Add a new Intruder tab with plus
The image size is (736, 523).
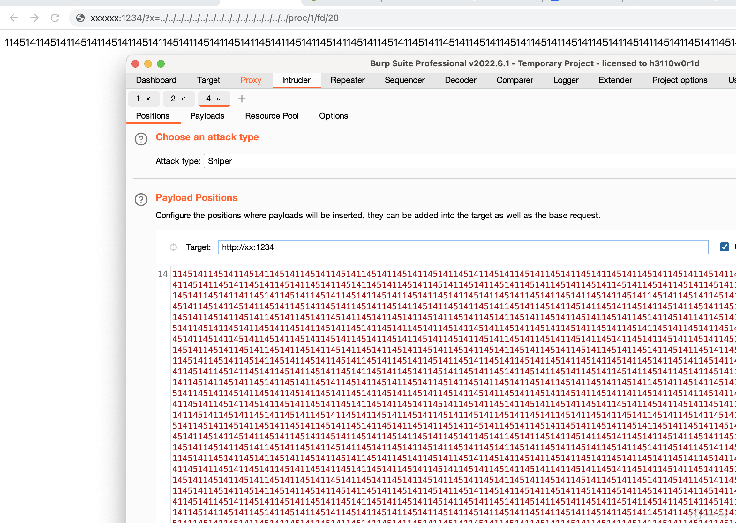pos(242,99)
